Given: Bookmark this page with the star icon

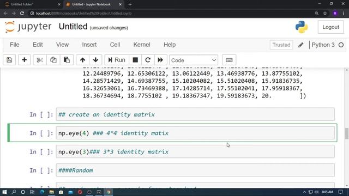Looking at the screenshot, I should (x=325, y=13).
